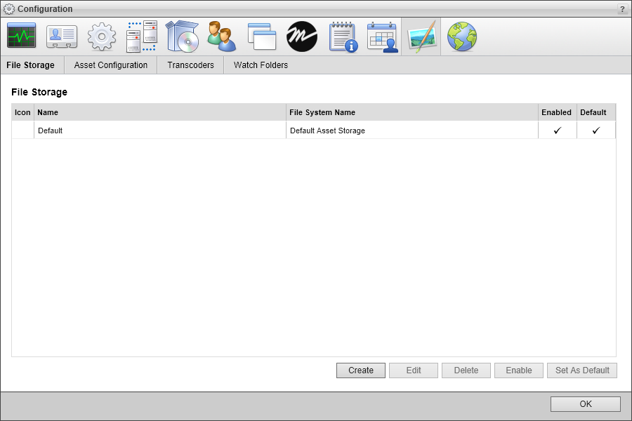Viewport: 632px width, 421px height.
Task: Open the system monitoring panel
Action: pos(21,35)
